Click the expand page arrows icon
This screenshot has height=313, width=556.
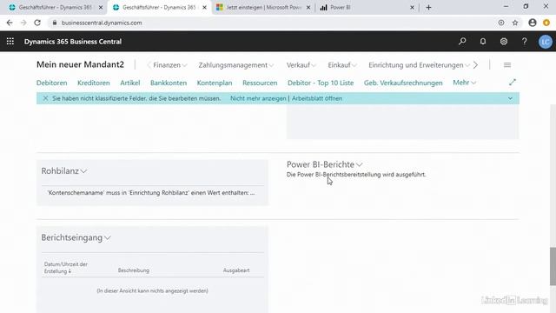(512, 83)
